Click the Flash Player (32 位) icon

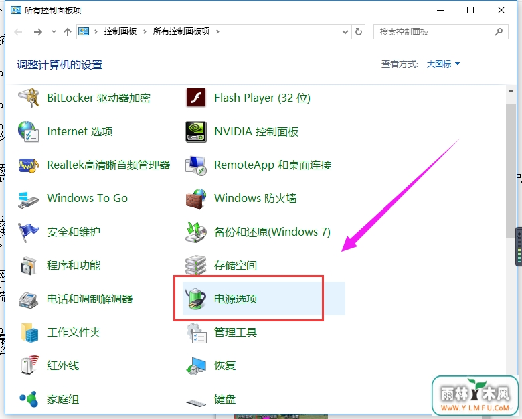[196, 98]
